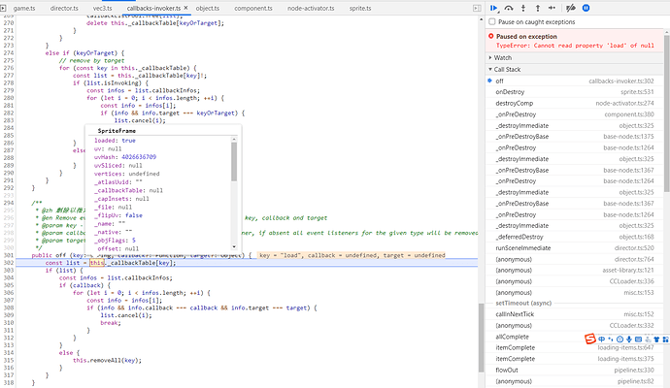Select anonymous frame at pipeline.ts:82
The height and width of the screenshot is (388, 670).
point(575,381)
